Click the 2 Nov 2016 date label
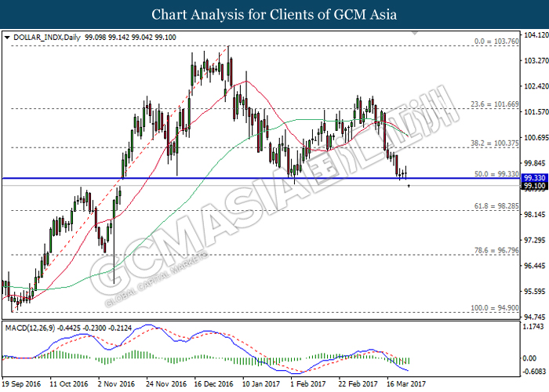The image size is (549, 392). click(x=116, y=384)
